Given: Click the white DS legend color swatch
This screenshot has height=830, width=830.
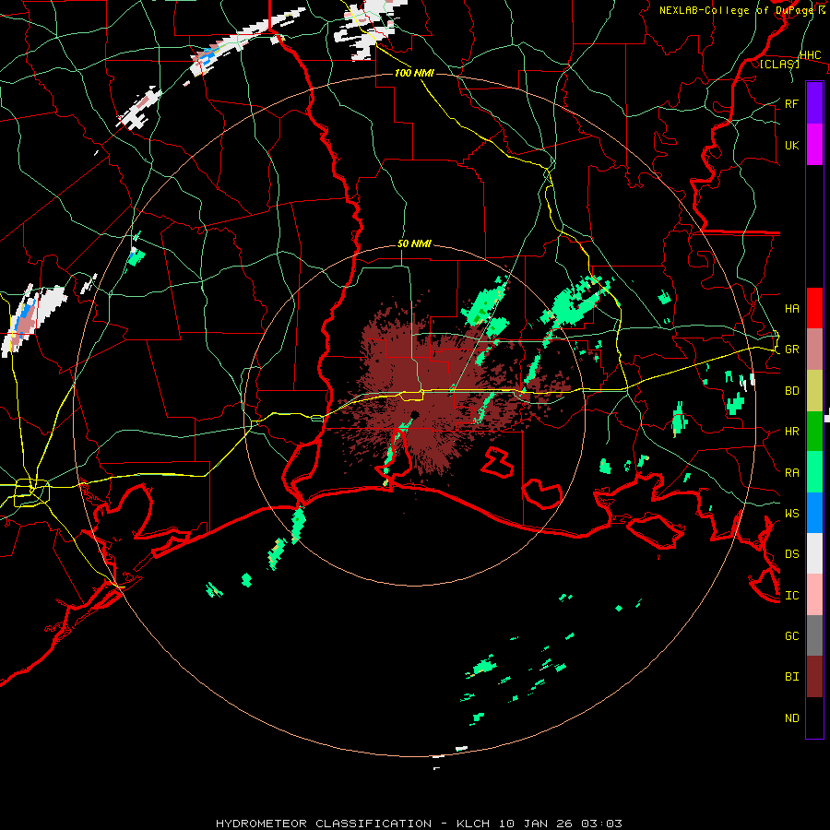Looking at the screenshot, I should click(814, 553).
